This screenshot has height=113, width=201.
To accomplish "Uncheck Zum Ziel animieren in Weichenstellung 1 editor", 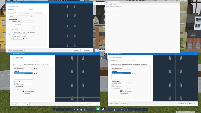I will (121, 91).
